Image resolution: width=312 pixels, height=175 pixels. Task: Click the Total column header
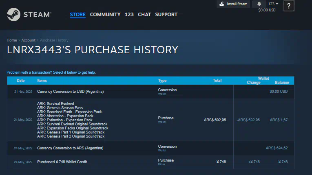pos(217,81)
